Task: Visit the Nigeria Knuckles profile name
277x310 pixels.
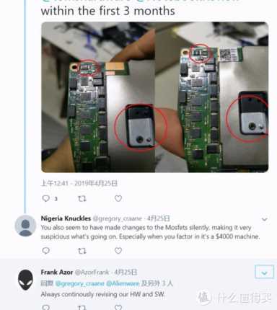Action: pos(66,218)
